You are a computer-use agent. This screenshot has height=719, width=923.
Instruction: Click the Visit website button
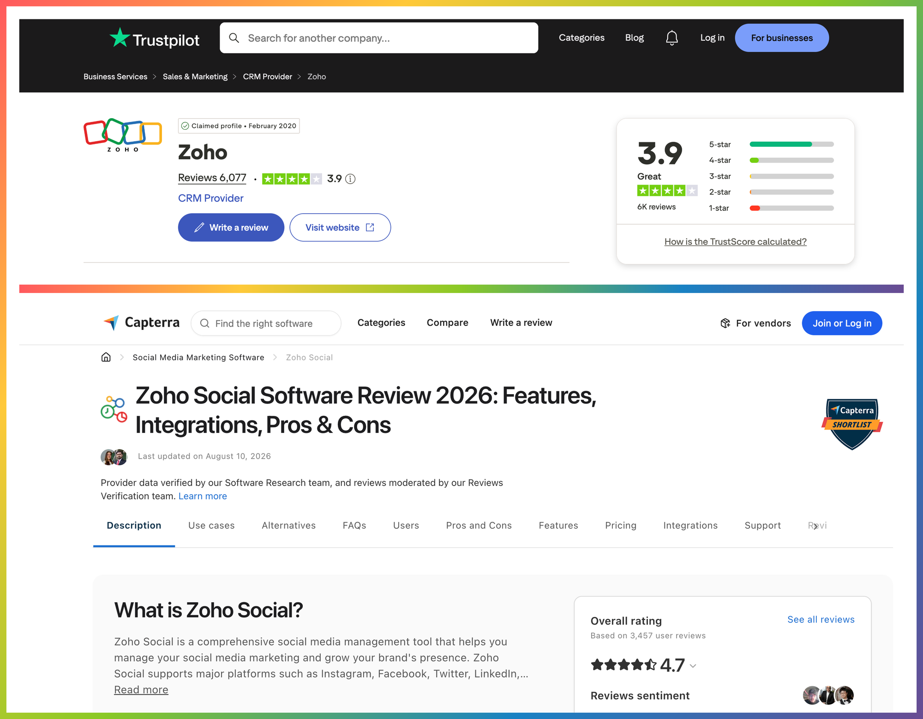click(x=340, y=228)
